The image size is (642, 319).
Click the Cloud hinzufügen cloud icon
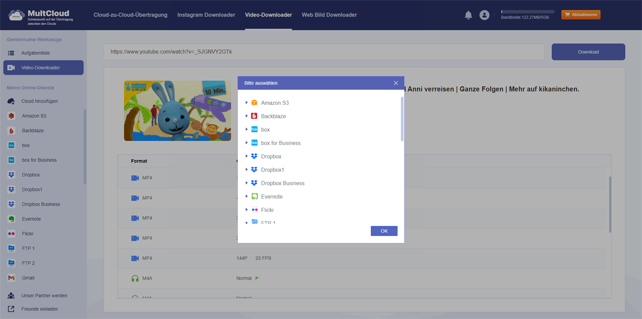[11, 101]
